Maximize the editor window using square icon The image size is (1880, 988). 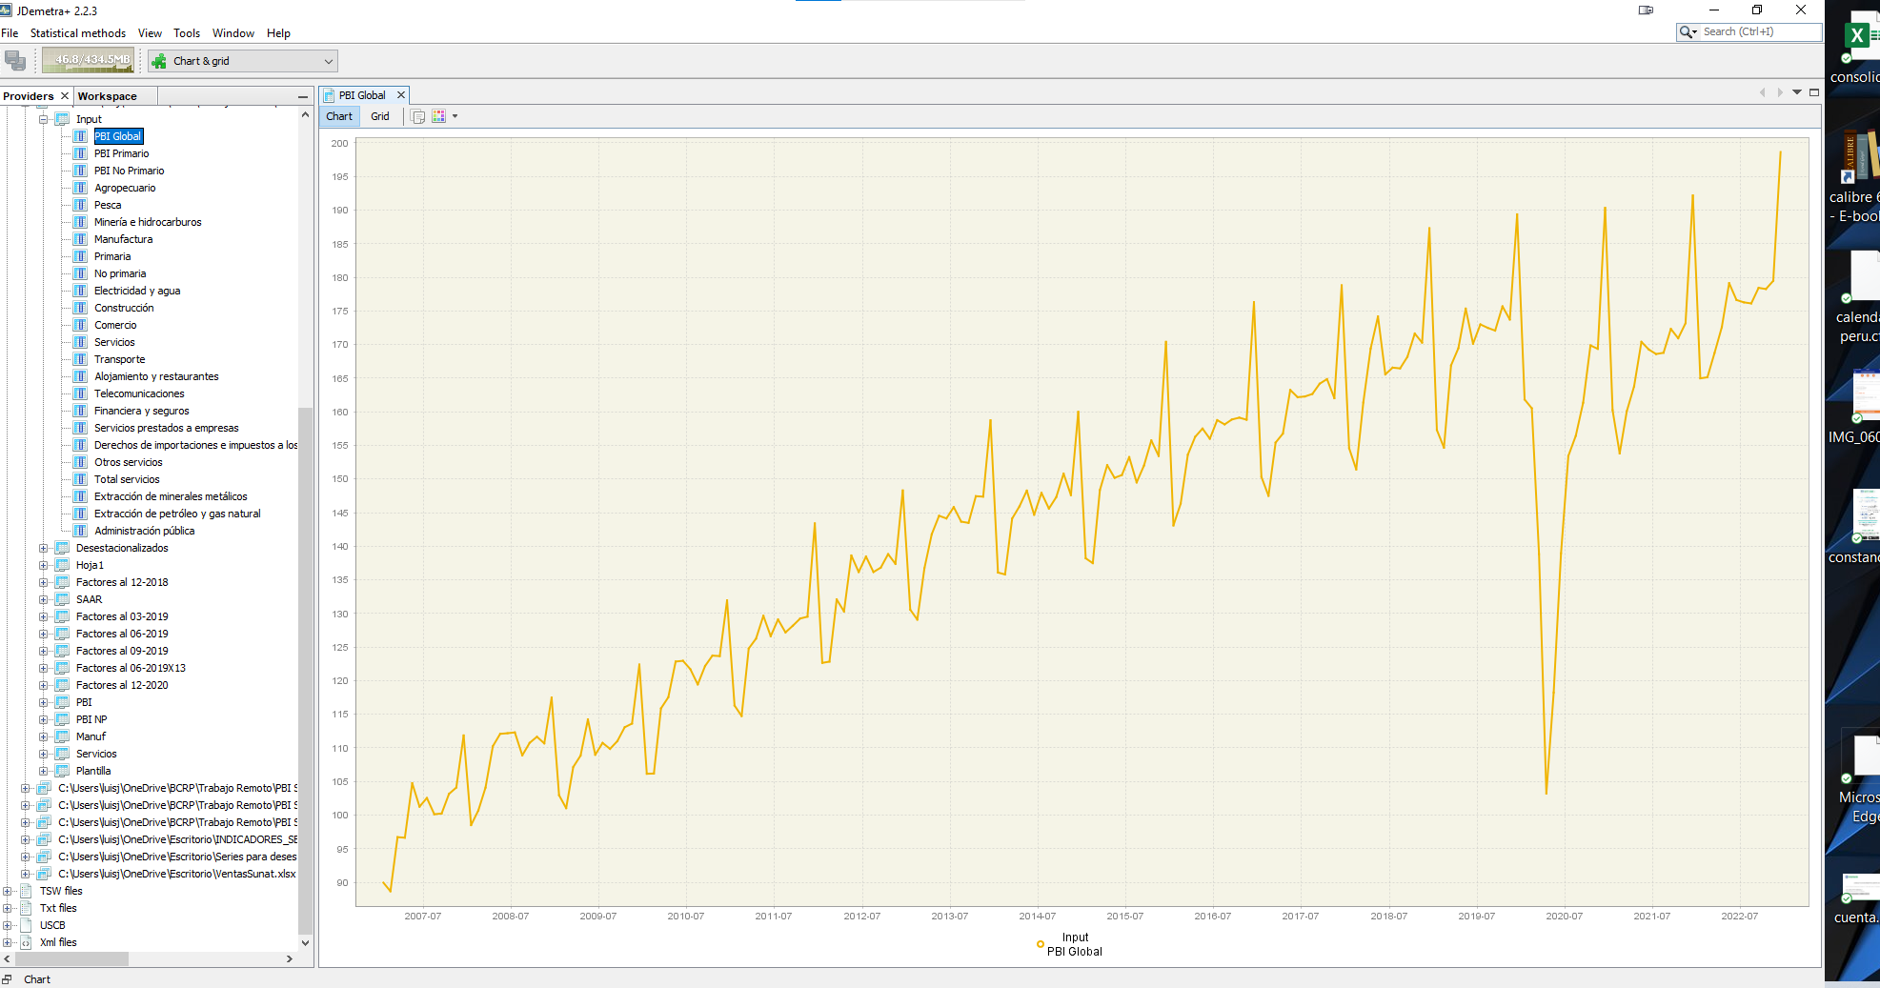coord(1814,92)
